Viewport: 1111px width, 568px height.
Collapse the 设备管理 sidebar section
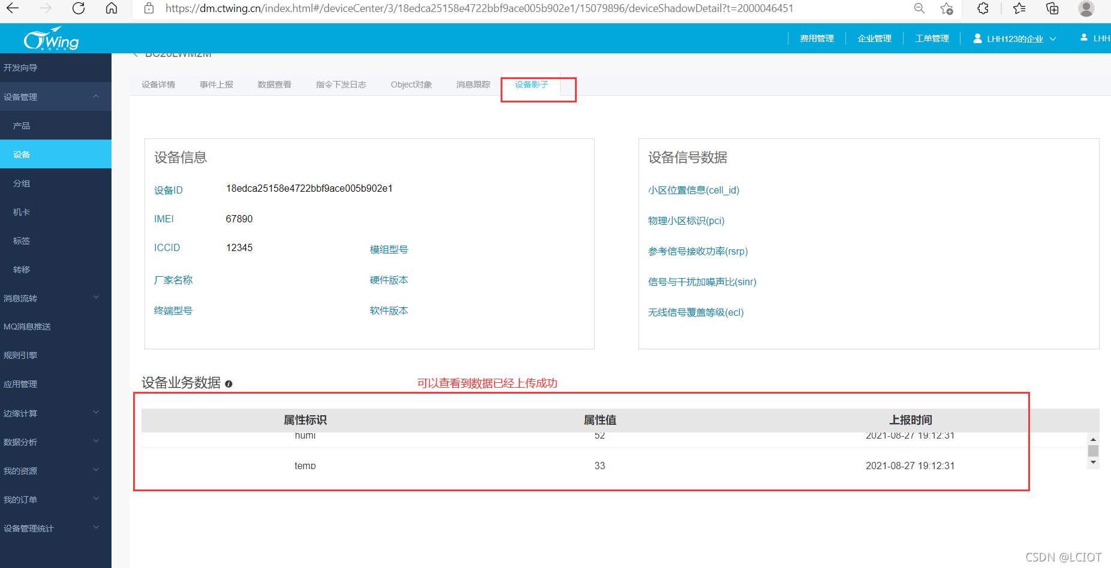(56, 96)
